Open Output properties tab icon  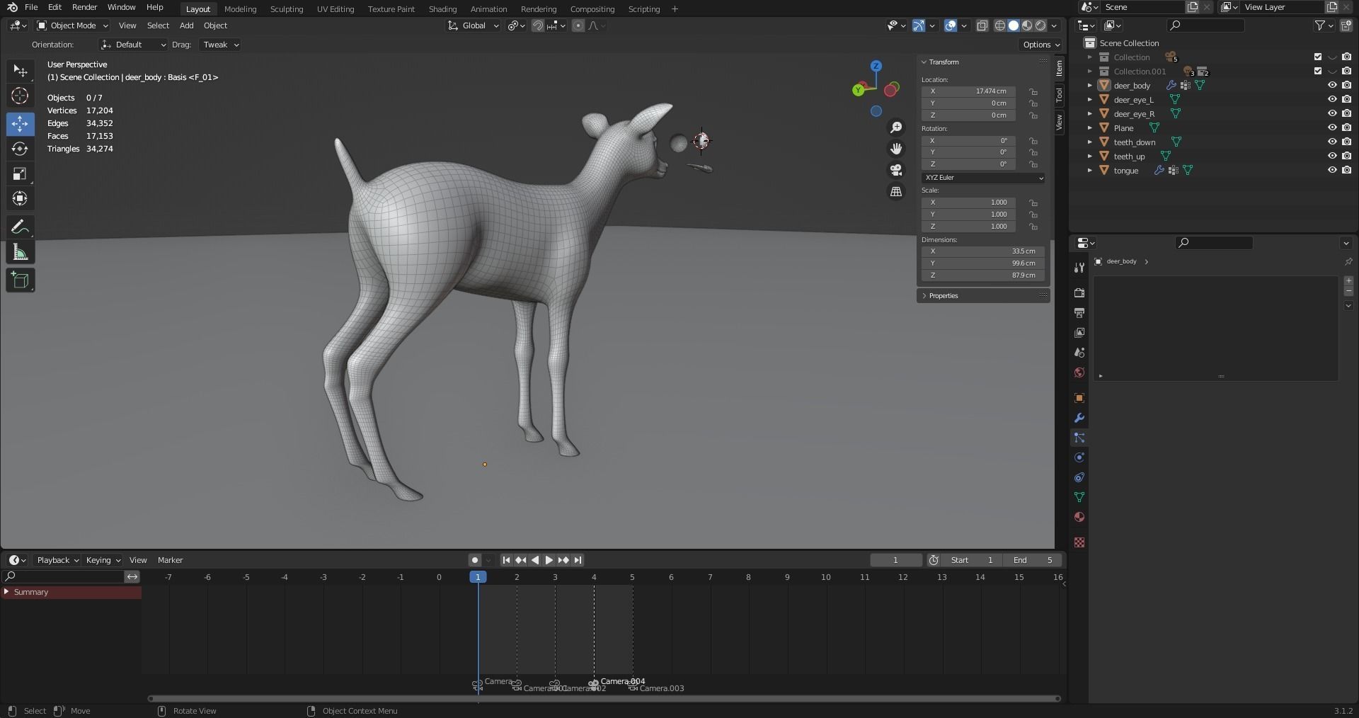1079,312
